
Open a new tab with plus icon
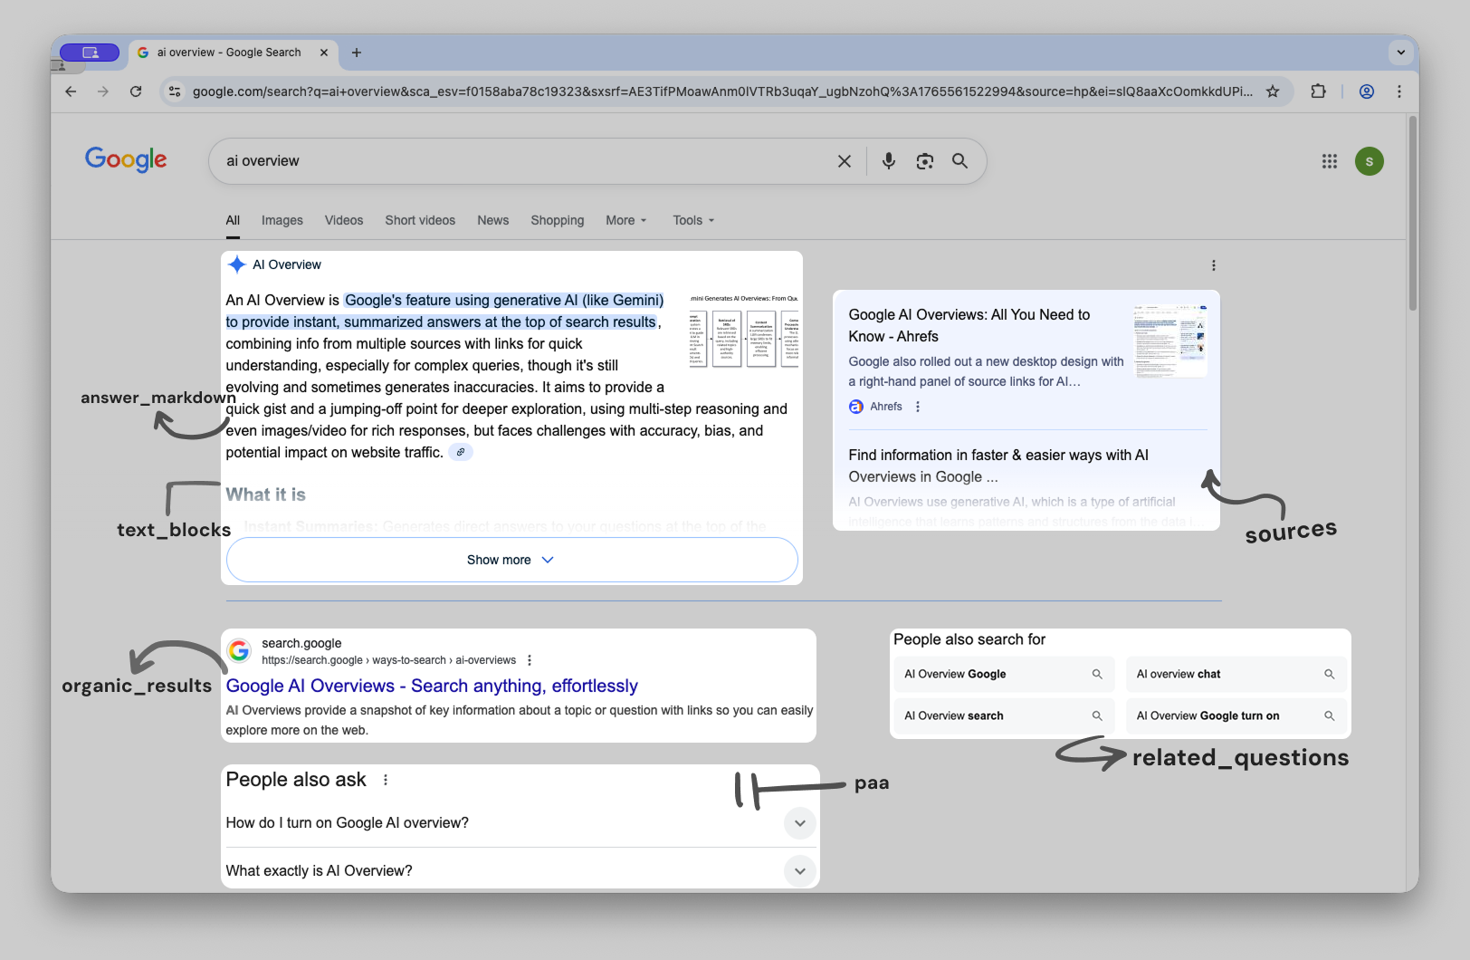pyautogui.click(x=357, y=53)
